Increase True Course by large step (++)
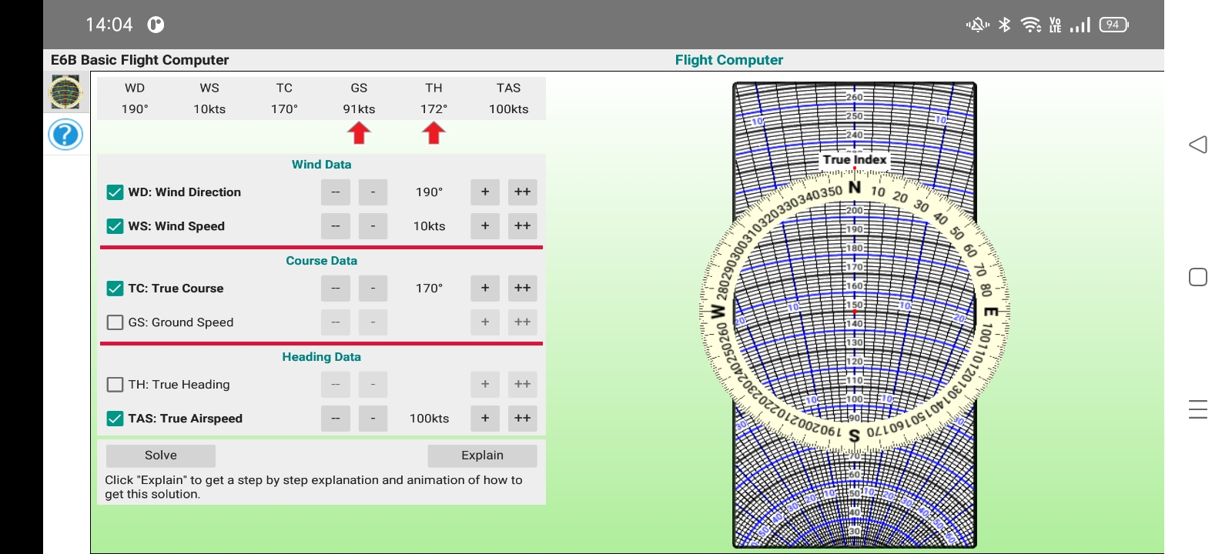 point(523,289)
